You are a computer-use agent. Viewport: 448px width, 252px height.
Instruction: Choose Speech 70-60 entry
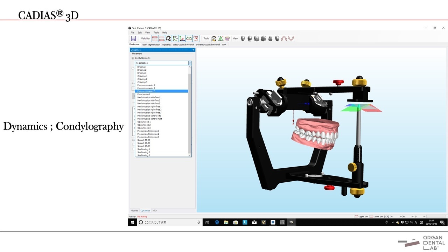(x=162, y=140)
